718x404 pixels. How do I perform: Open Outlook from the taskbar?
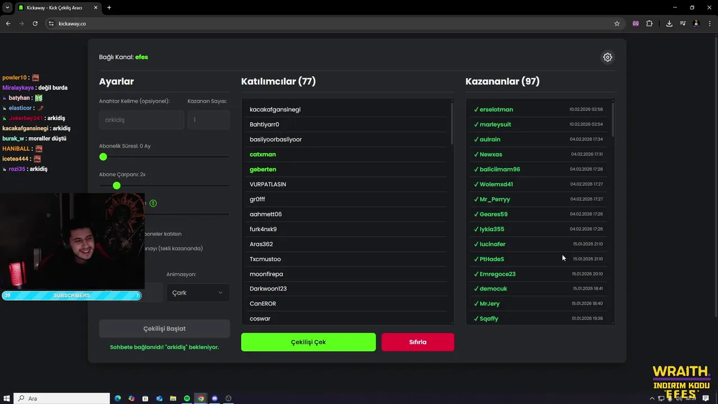(x=159, y=398)
